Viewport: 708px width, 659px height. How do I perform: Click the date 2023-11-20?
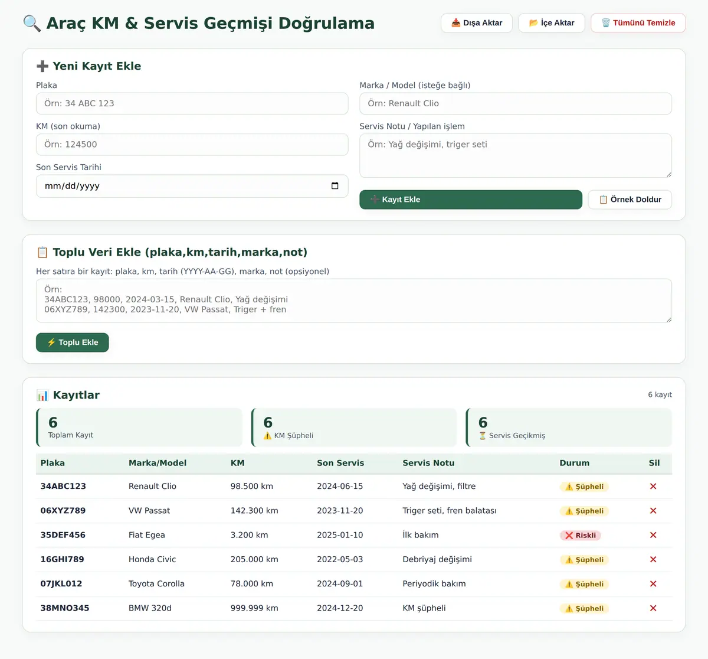340,511
